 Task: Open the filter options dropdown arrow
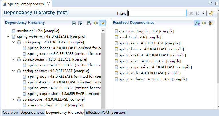point(203,13)
